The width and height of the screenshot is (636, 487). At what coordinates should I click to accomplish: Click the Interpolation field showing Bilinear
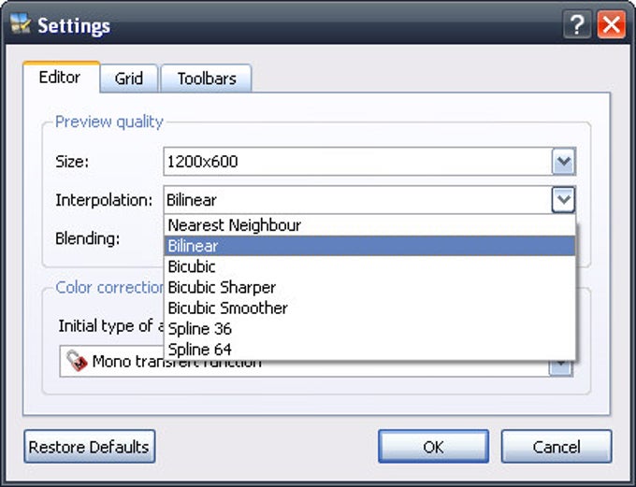(x=369, y=199)
